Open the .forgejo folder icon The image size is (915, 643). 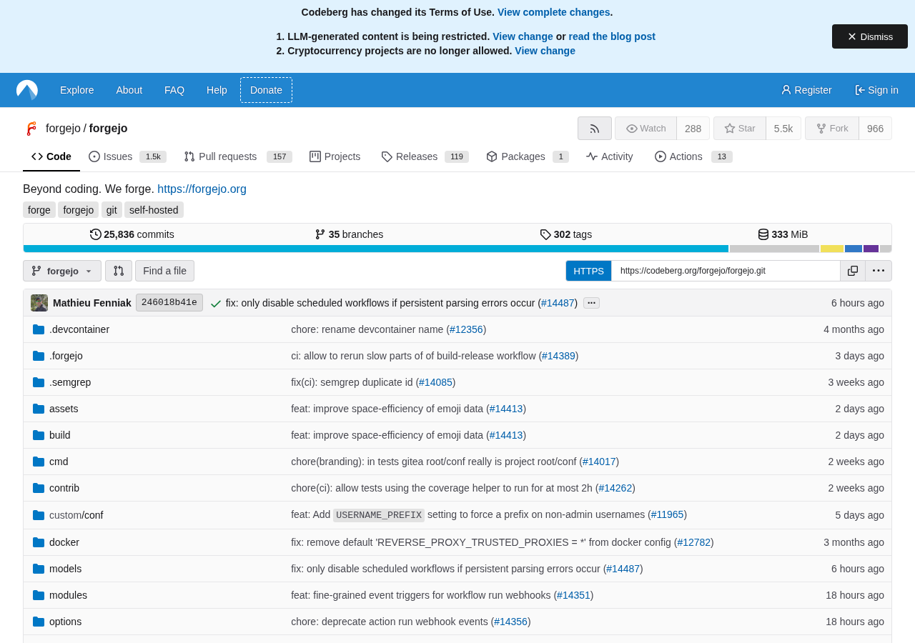pos(39,356)
